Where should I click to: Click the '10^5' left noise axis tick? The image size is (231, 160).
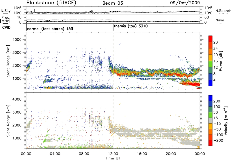coord(18,8)
